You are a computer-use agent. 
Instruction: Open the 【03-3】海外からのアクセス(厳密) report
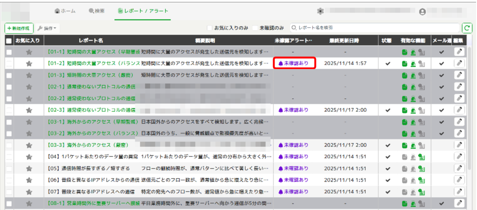click(x=88, y=145)
